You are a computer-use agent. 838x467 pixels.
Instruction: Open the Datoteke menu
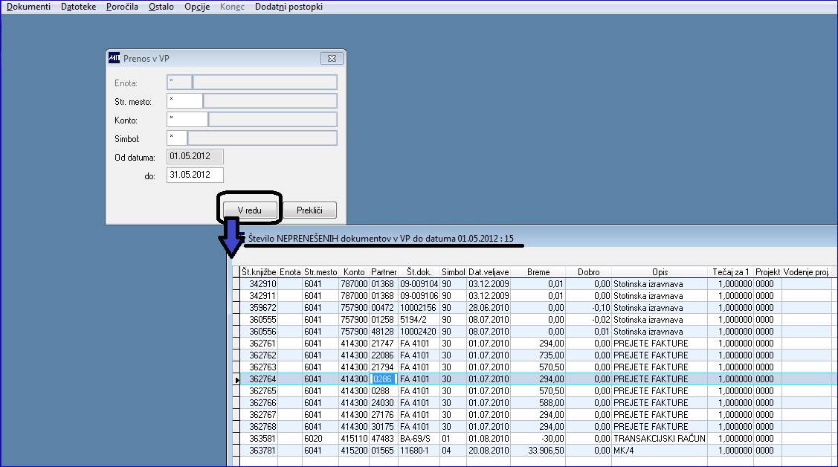tap(79, 7)
